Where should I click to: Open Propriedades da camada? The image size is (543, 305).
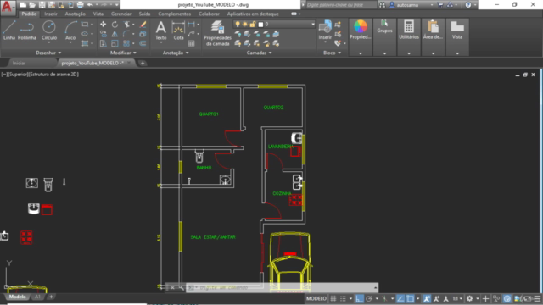217,33
